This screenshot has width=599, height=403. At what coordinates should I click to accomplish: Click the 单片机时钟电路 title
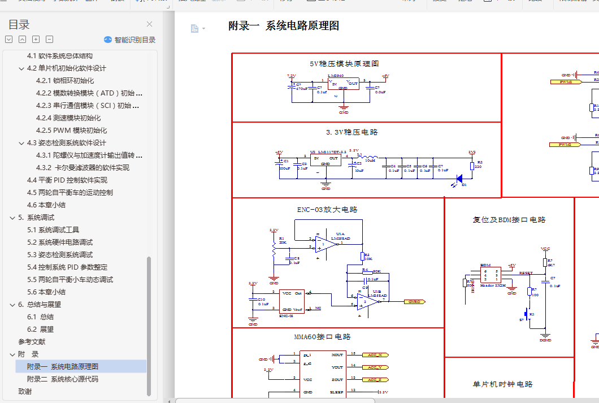(x=503, y=384)
